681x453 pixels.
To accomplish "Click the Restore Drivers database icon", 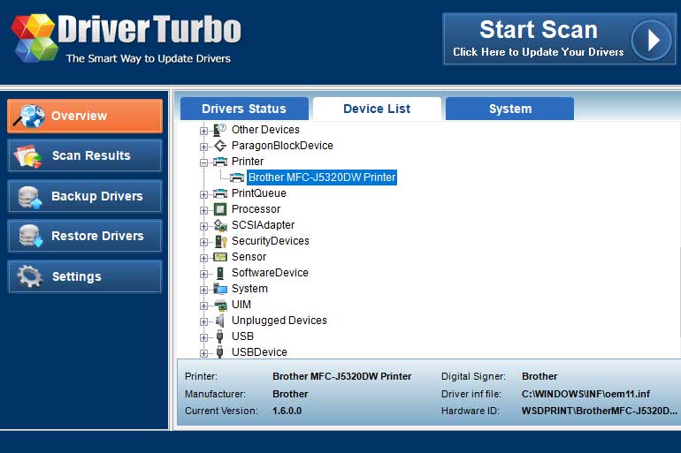I will click(30, 237).
